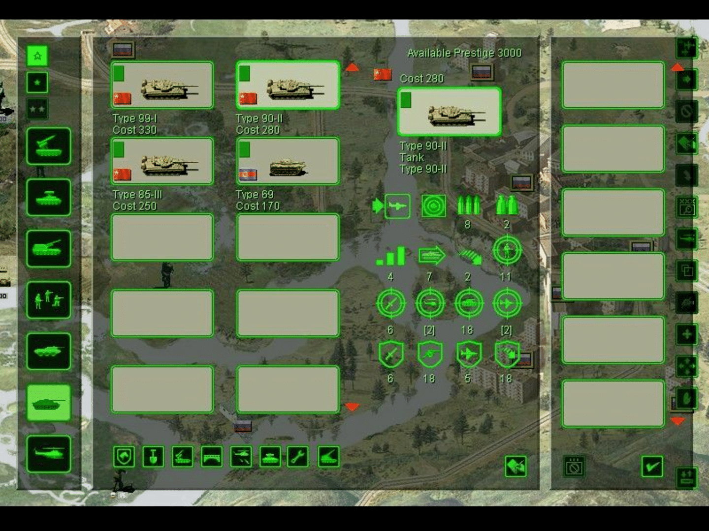Click the sword crosshair close attack icon
The image size is (709, 531).
[391, 304]
